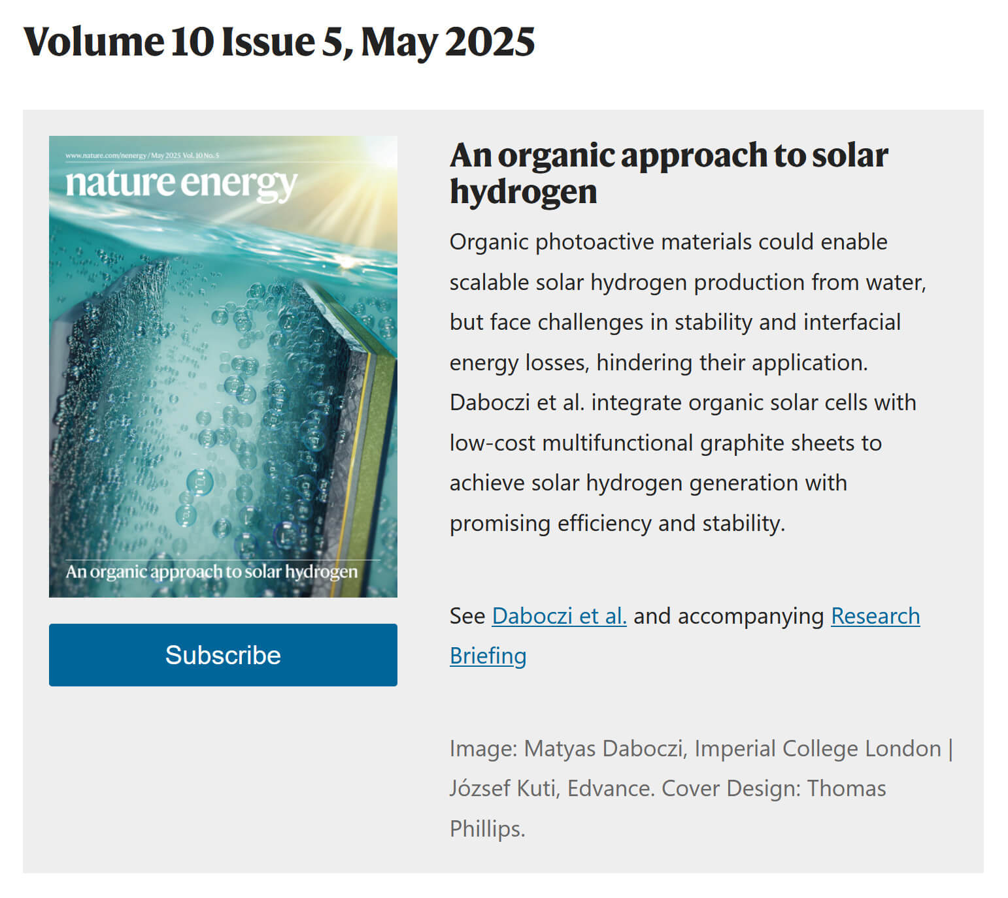Image resolution: width=1008 pixels, height=898 pixels.
Task: Click the nature.com URL line on cover
Action: (143, 155)
